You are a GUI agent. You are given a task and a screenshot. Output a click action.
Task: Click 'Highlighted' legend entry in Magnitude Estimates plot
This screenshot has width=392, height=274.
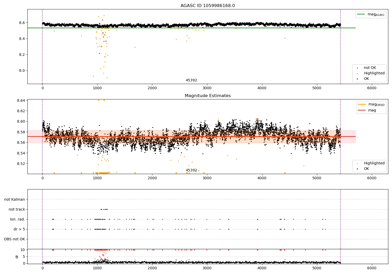pos(371,163)
